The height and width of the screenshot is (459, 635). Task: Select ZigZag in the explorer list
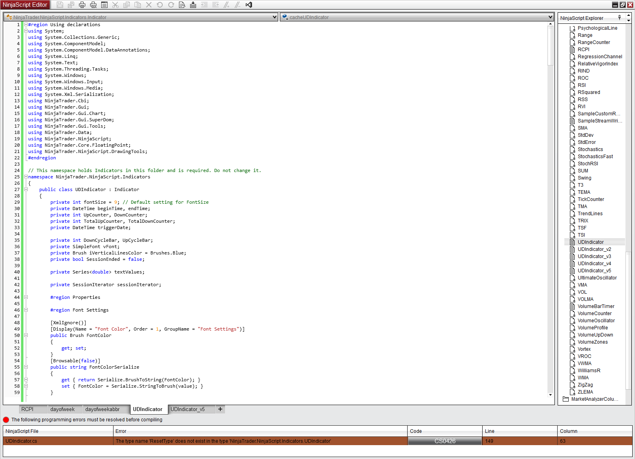[585, 385]
